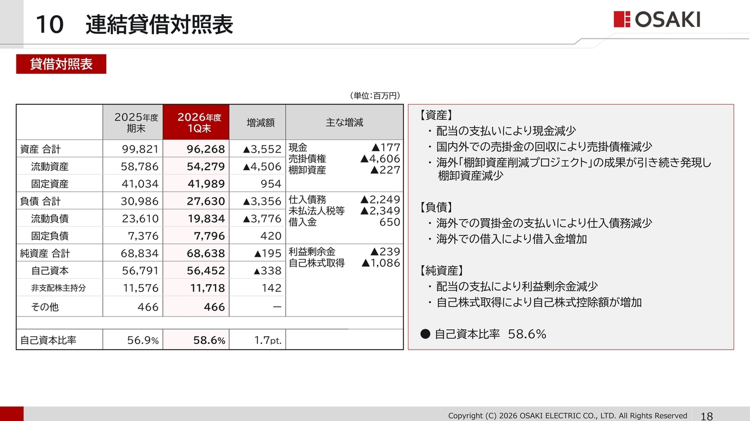This screenshot has width=750, height=421.
Task: Click the 自己株式取得 ▲1,086 entry
Action: [345, 263]
